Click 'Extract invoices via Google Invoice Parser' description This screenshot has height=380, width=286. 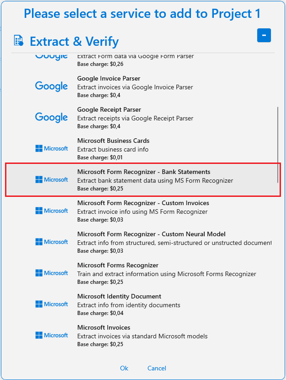pyautogui.click(x=135, y=87)
